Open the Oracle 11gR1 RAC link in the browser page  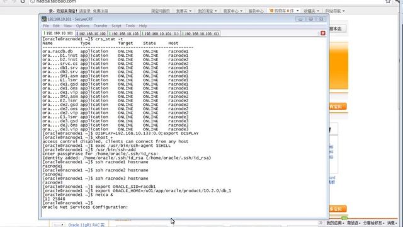86,225
